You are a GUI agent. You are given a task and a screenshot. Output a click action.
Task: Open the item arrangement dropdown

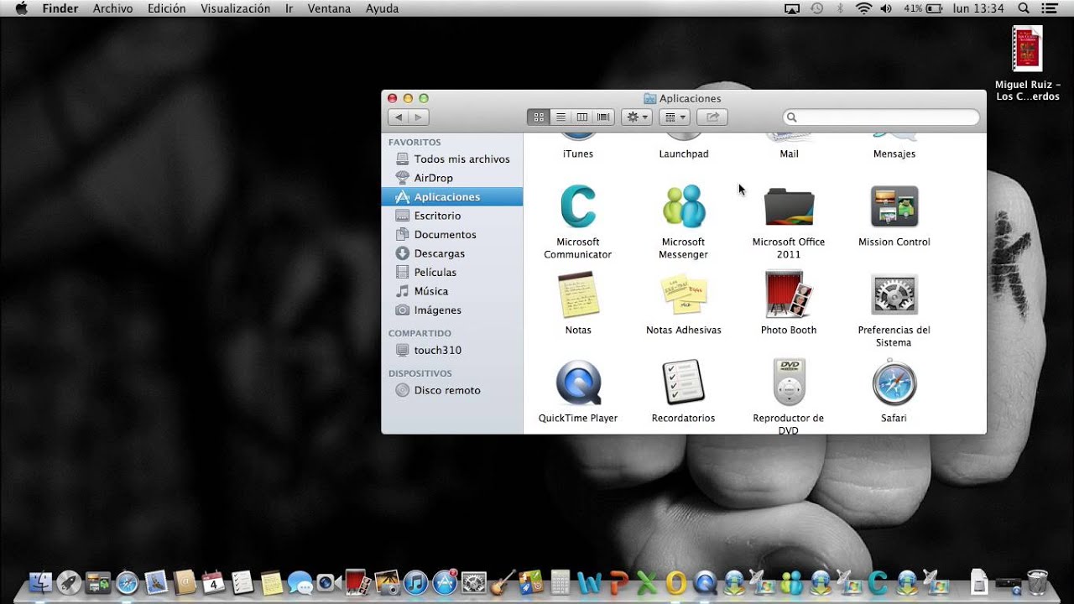point(675,117)
